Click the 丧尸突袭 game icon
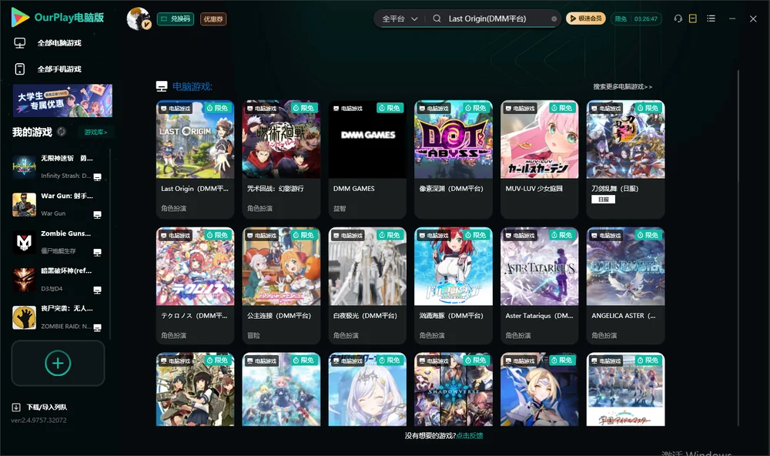Screen dimensions: 770x456 tap(24, 317)
